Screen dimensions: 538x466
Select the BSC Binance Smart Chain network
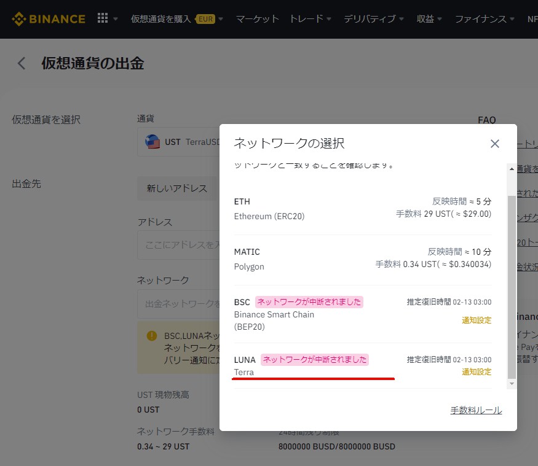[363, 314]
